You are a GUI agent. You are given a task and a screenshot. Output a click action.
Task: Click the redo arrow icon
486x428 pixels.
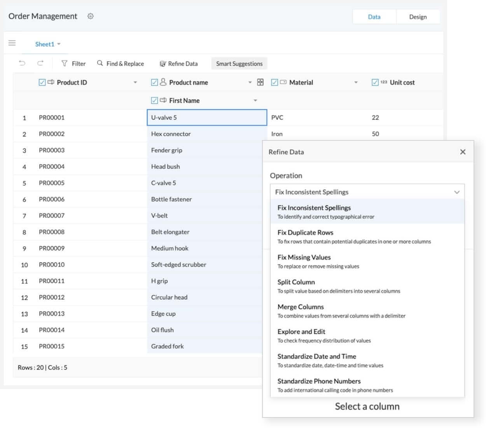click(40, 63)
